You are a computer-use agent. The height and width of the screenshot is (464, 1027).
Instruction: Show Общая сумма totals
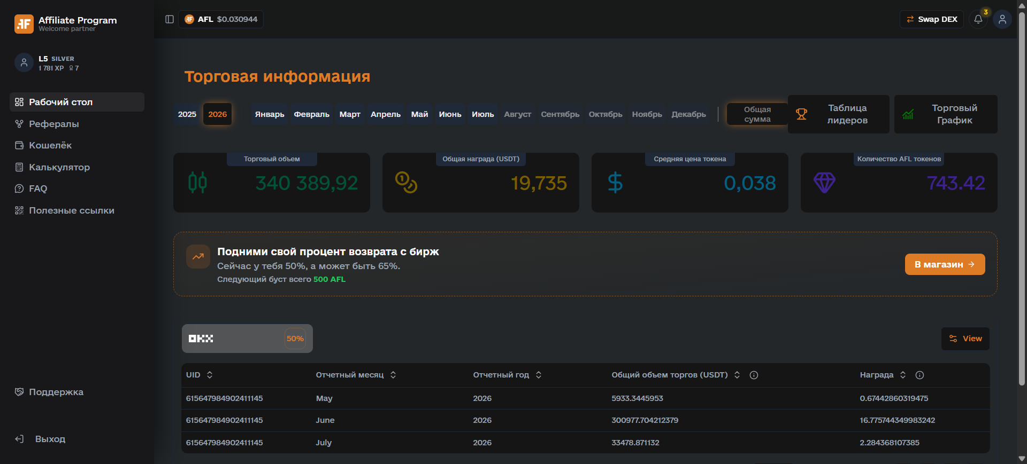757,114
